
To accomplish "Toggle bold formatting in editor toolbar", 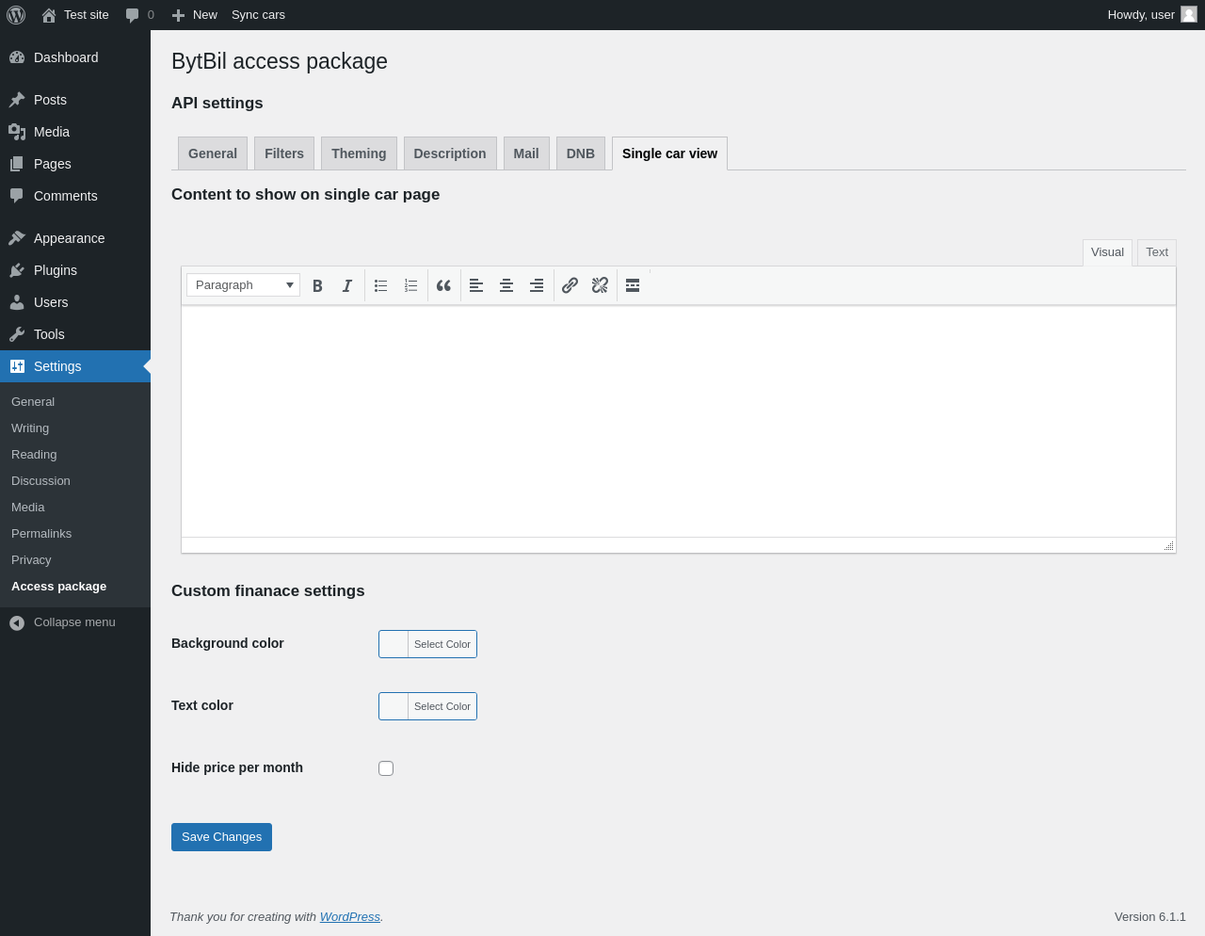I will 317,285.
